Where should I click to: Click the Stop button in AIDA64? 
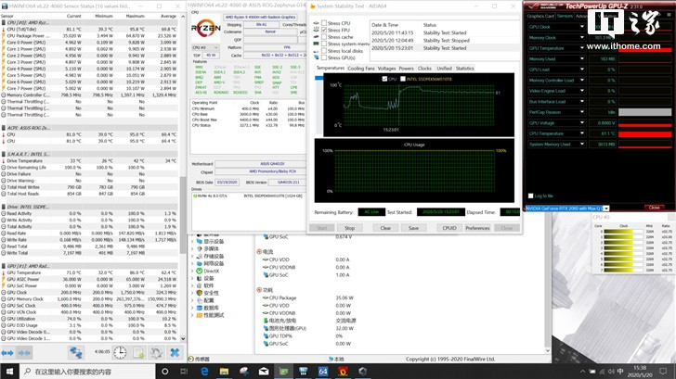[x=348, y=227]
